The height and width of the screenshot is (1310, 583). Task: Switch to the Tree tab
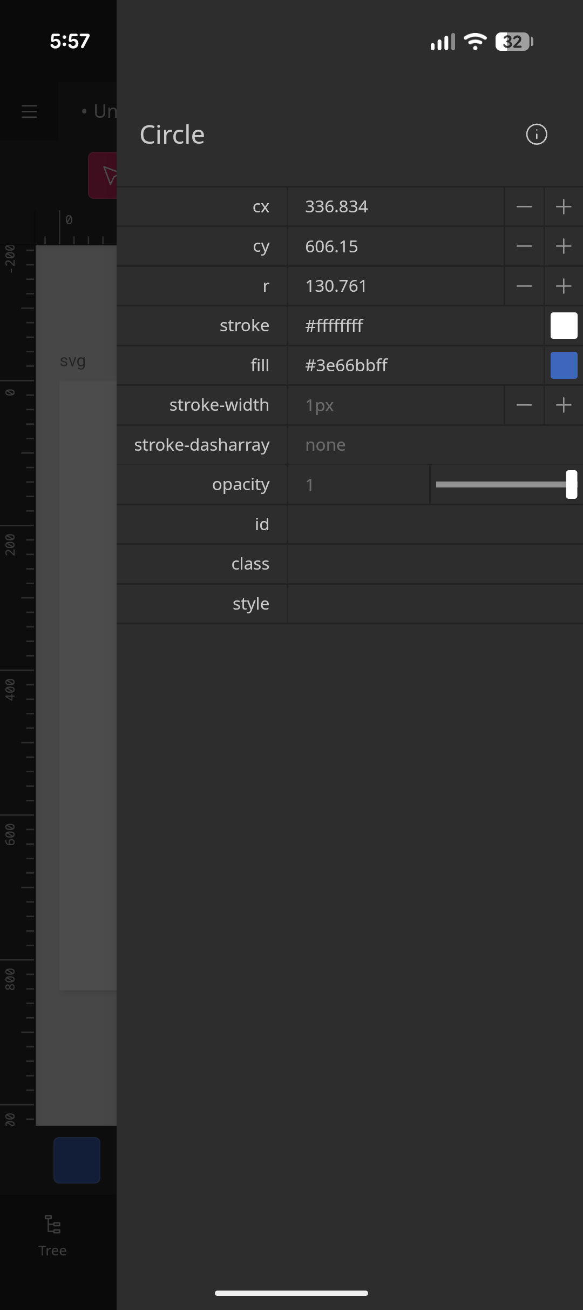click(x=53, y=1235)
